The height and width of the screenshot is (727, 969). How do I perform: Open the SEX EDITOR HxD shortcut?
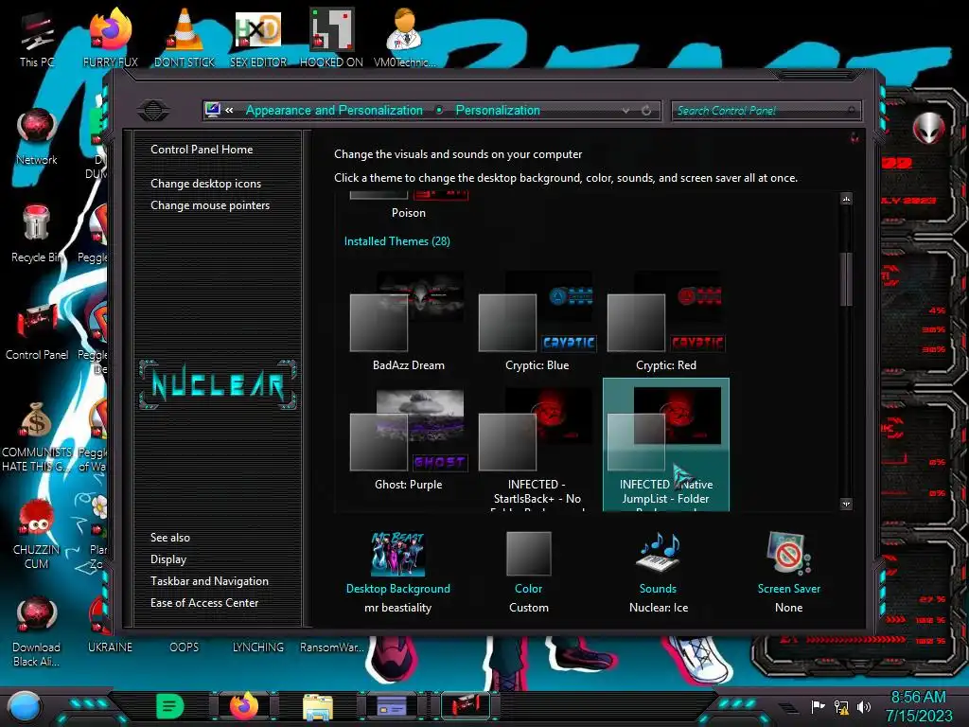[258, 39]
